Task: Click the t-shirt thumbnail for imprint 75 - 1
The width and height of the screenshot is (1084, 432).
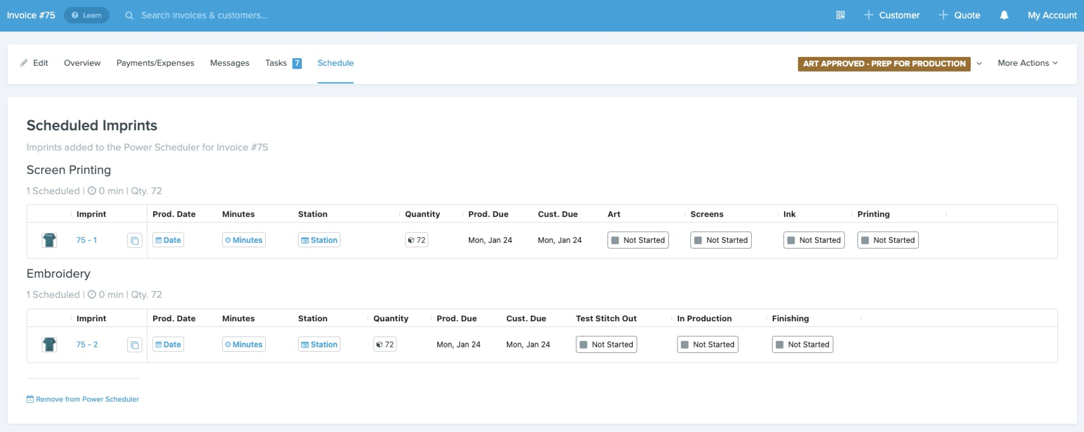Action: click(x=49, y=240)
